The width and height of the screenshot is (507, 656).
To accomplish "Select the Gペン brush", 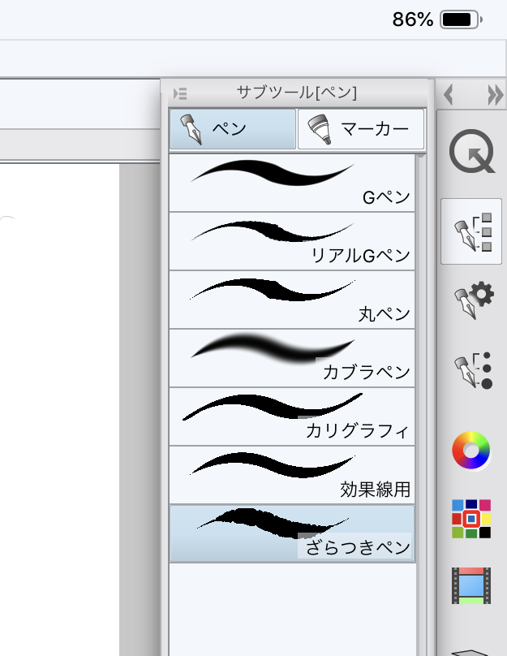I will 292,183.
